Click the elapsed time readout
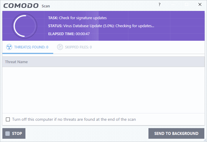Screen dimensions: 207x142 (69, 34)
